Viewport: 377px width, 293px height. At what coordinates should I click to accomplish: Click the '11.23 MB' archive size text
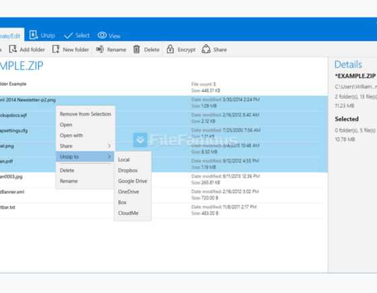345,106
